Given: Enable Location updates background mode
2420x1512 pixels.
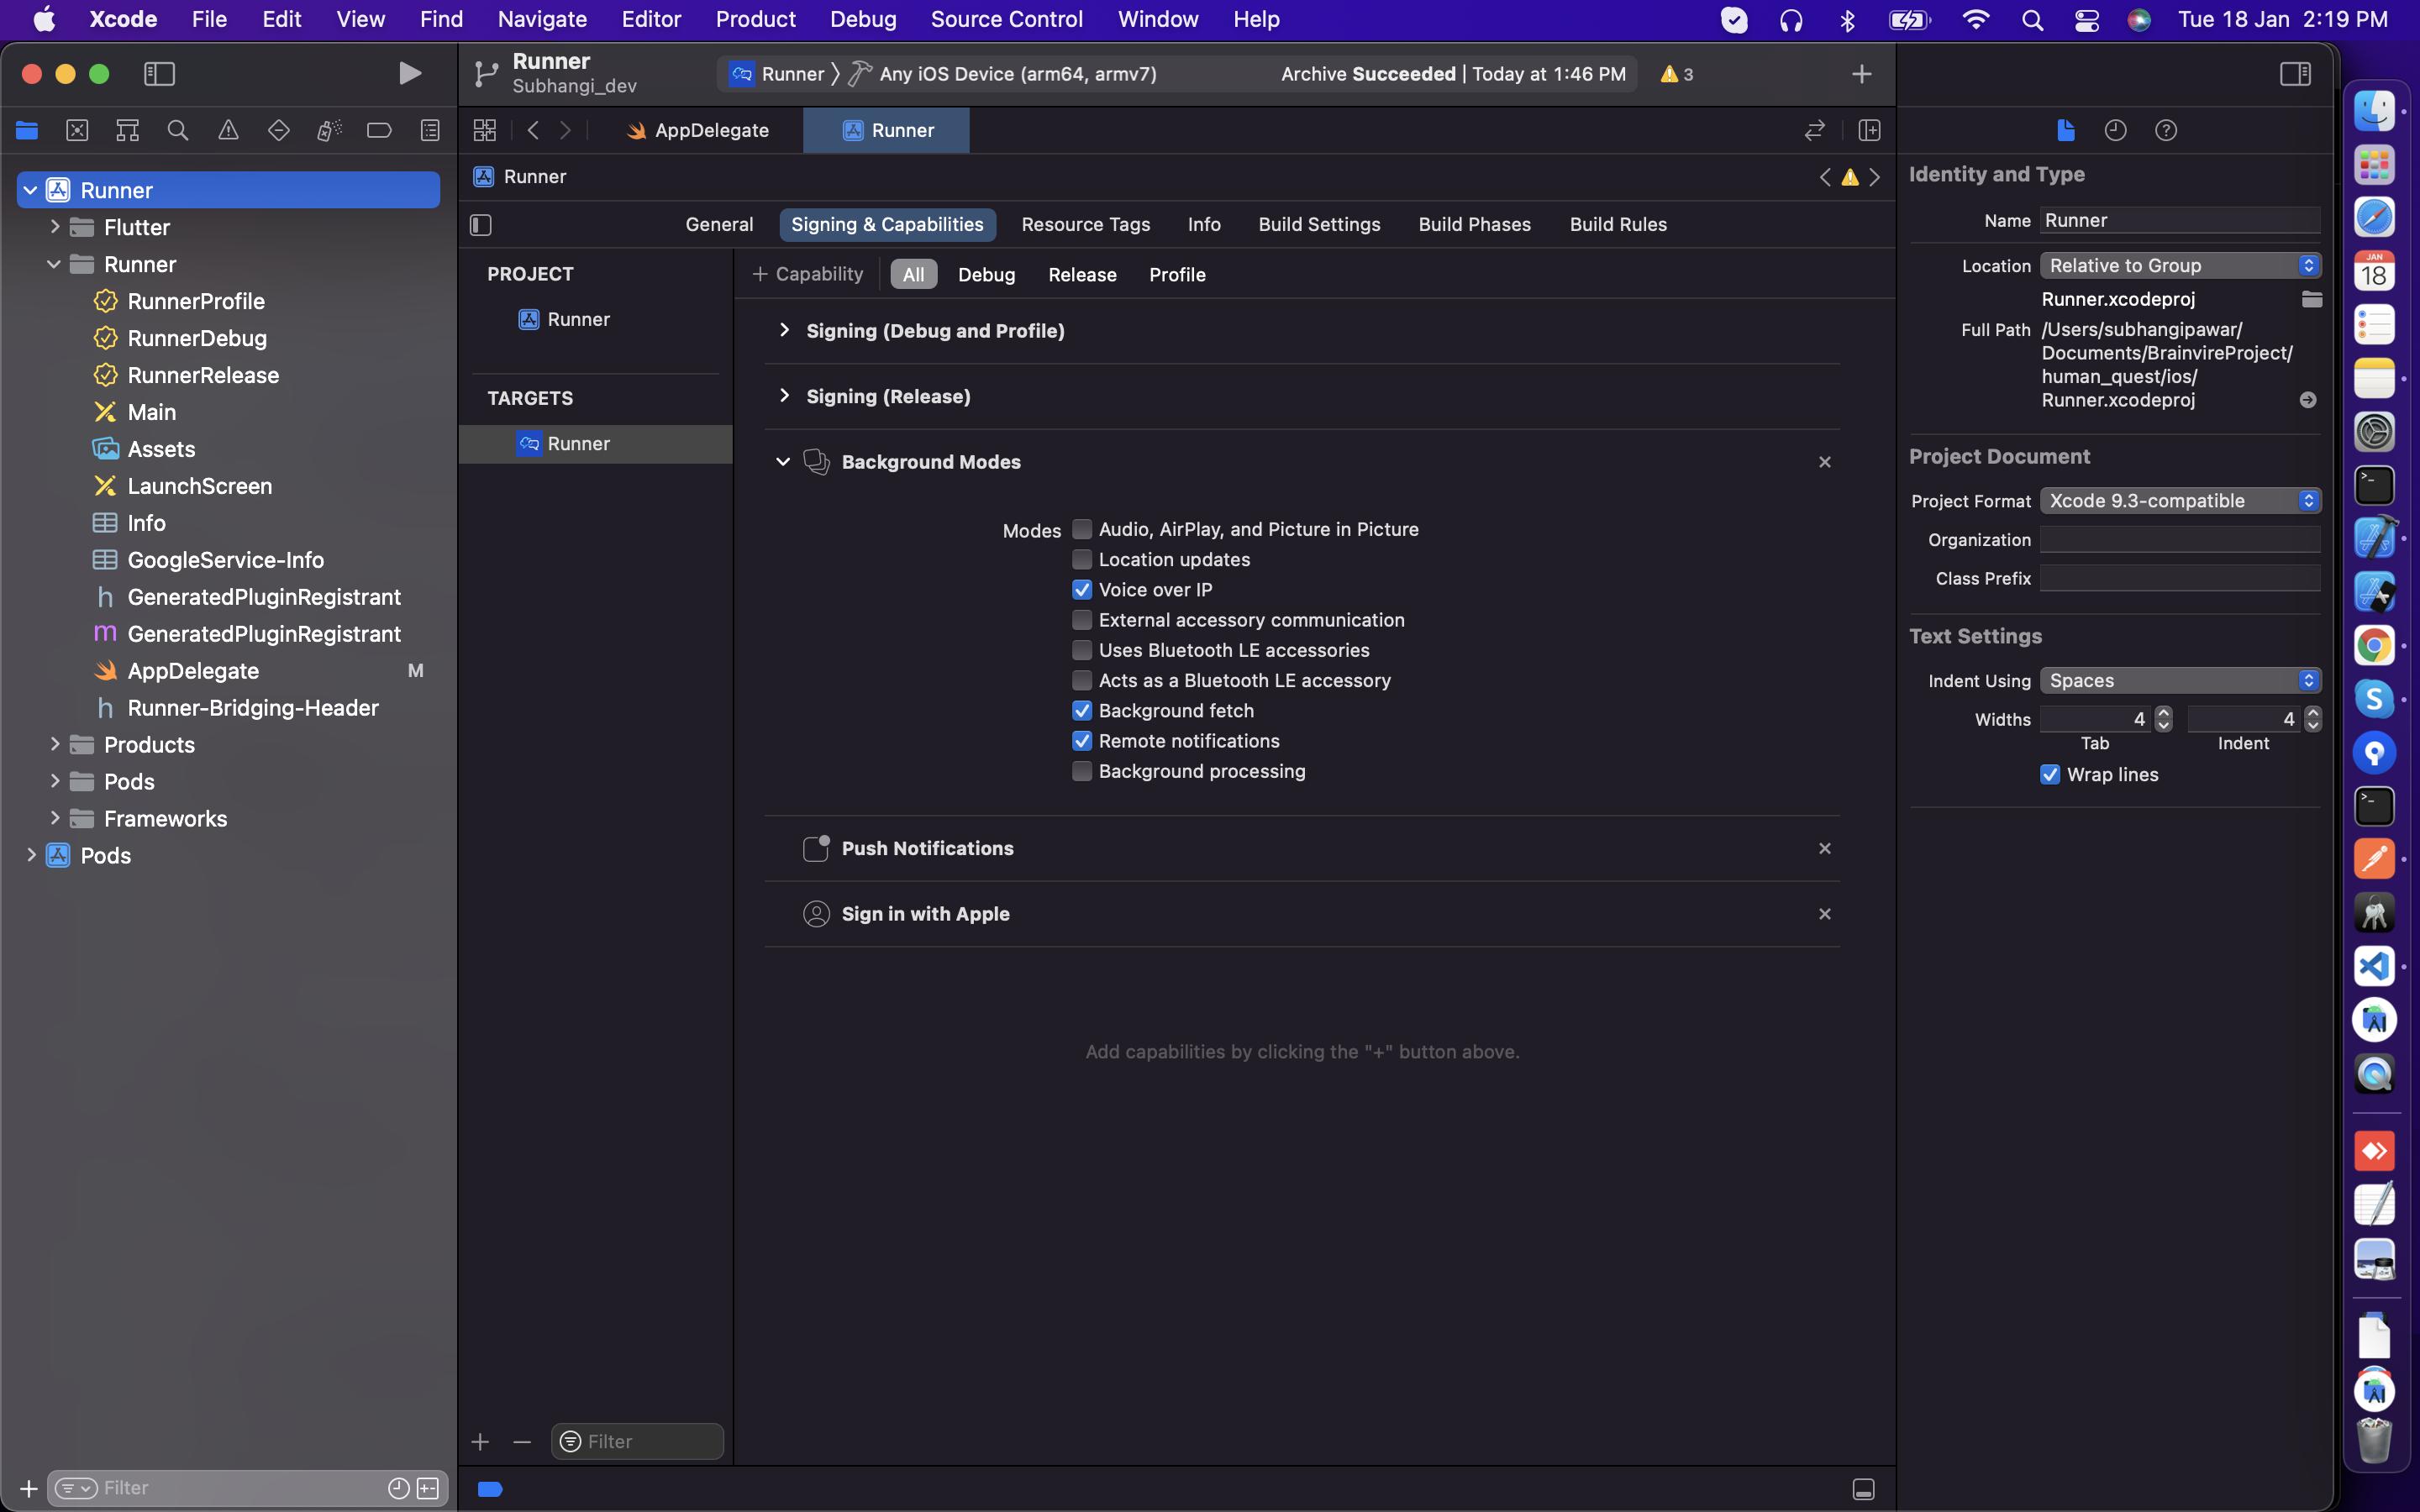Looking at the screenshot, I should 1082,559.
